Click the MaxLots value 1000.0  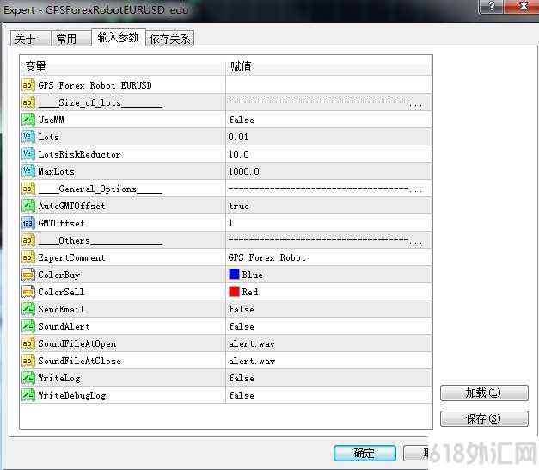click(x=244, y=171)
